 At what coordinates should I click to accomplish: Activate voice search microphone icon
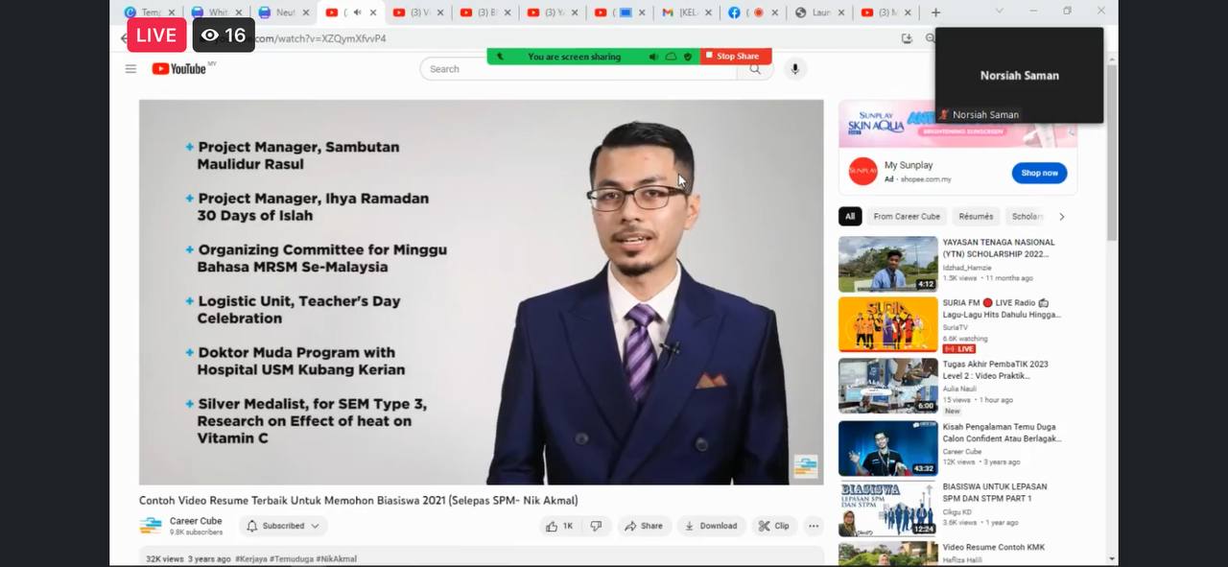pos(794,69)
